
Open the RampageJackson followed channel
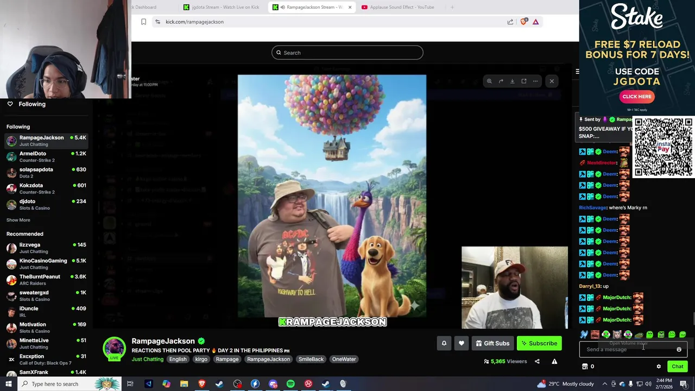point(46,141)
